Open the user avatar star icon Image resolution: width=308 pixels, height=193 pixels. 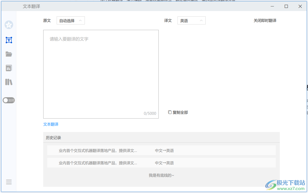9,25
